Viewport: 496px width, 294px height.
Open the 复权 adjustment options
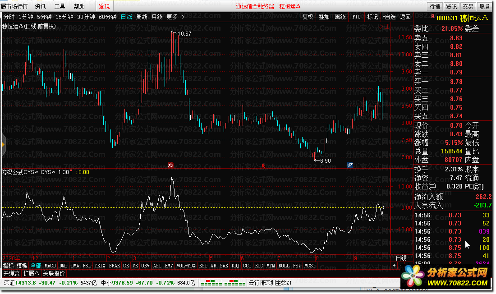(308, 17)
